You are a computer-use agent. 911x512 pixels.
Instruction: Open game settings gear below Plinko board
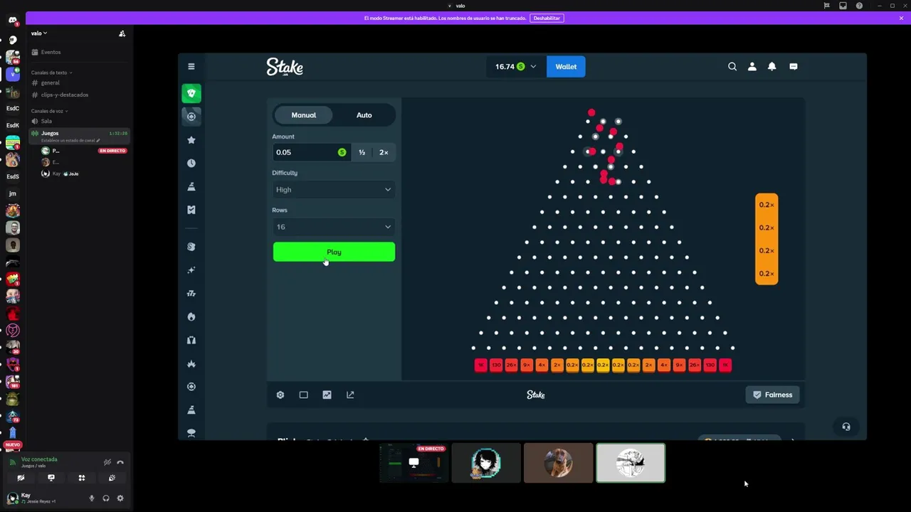coord(280,395)
